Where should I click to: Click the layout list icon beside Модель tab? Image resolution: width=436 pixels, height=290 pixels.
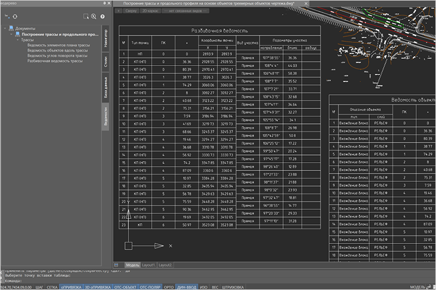116,265
